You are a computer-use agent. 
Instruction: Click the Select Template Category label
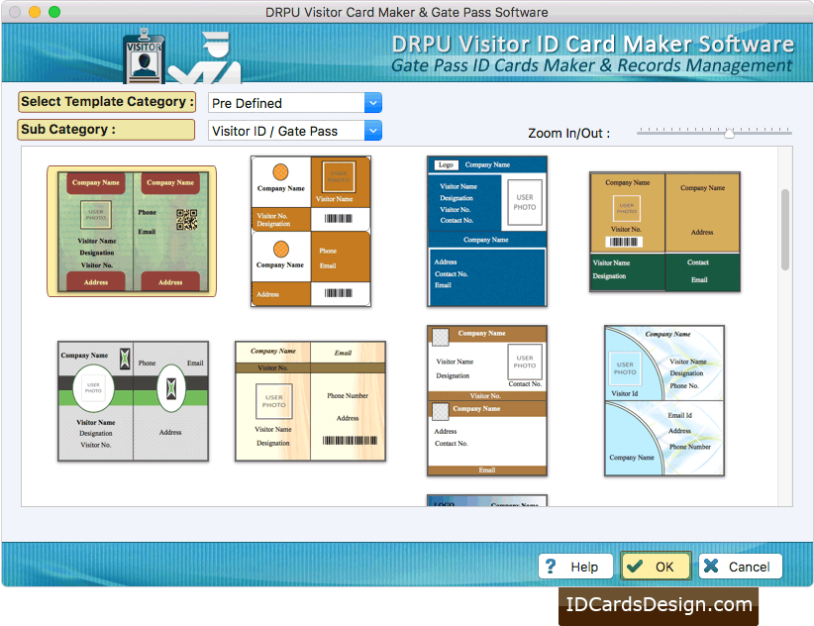(107, 102)
